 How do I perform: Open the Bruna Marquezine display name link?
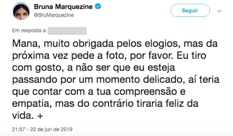point(63,7)
